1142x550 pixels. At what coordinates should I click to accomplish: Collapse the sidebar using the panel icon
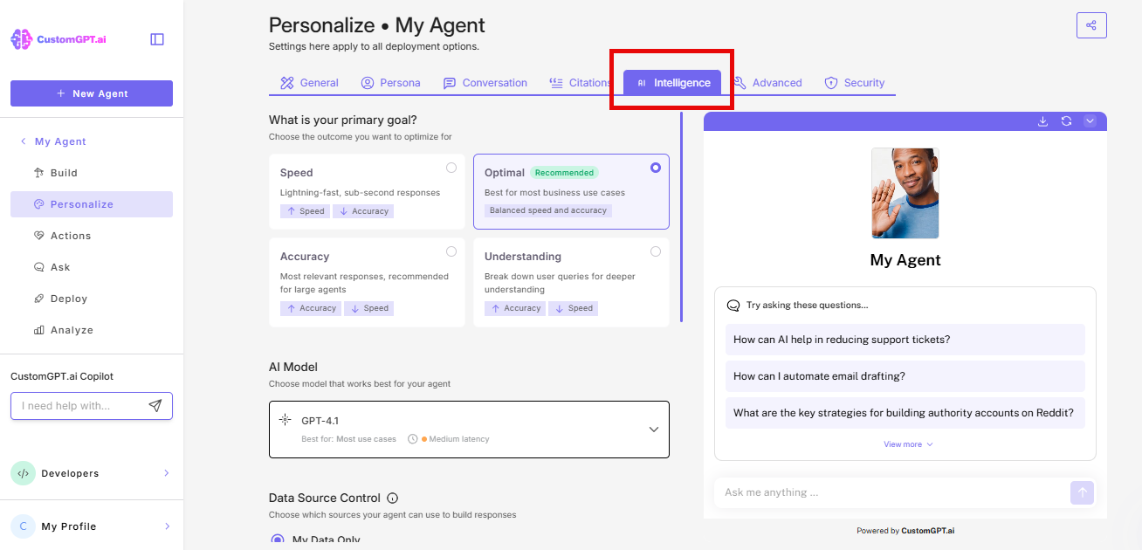156,38
